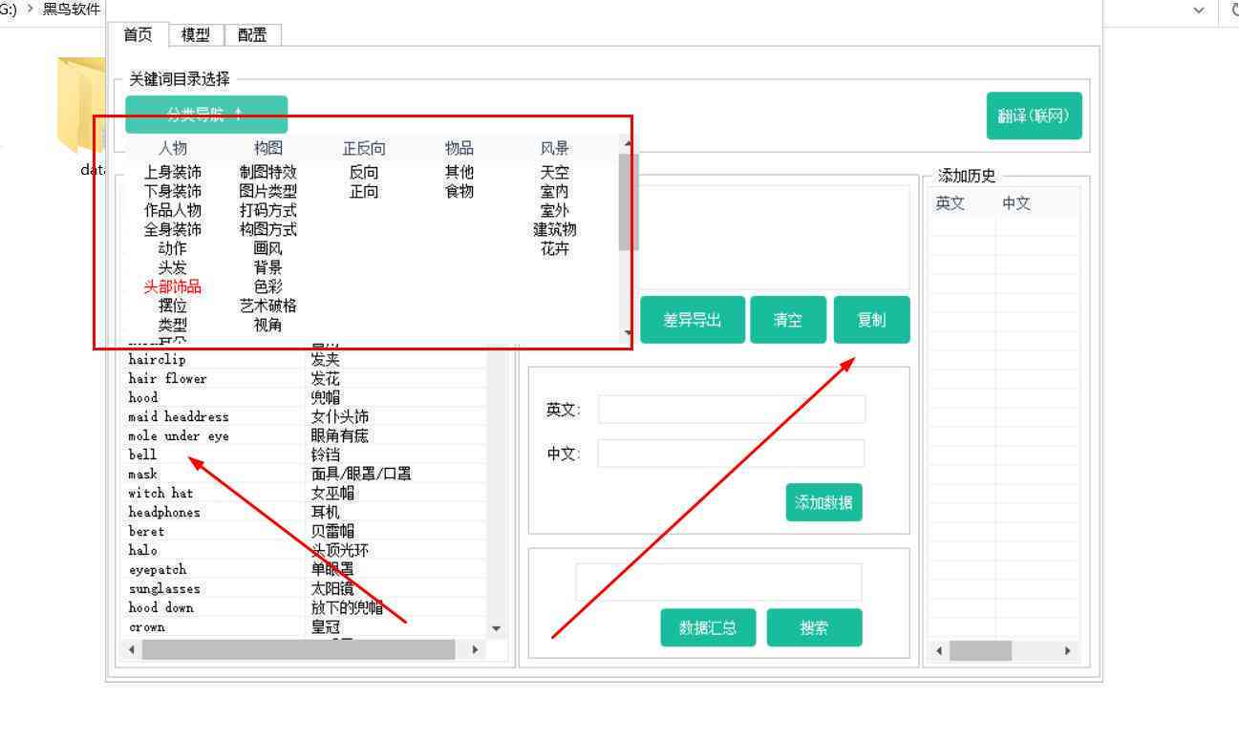Click the 复制 copy button
1239x740 pixels.
(x=871, y=320)
